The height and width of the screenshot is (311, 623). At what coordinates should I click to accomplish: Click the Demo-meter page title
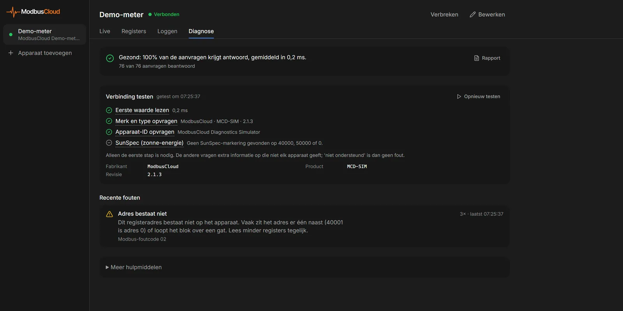[121, 15]
